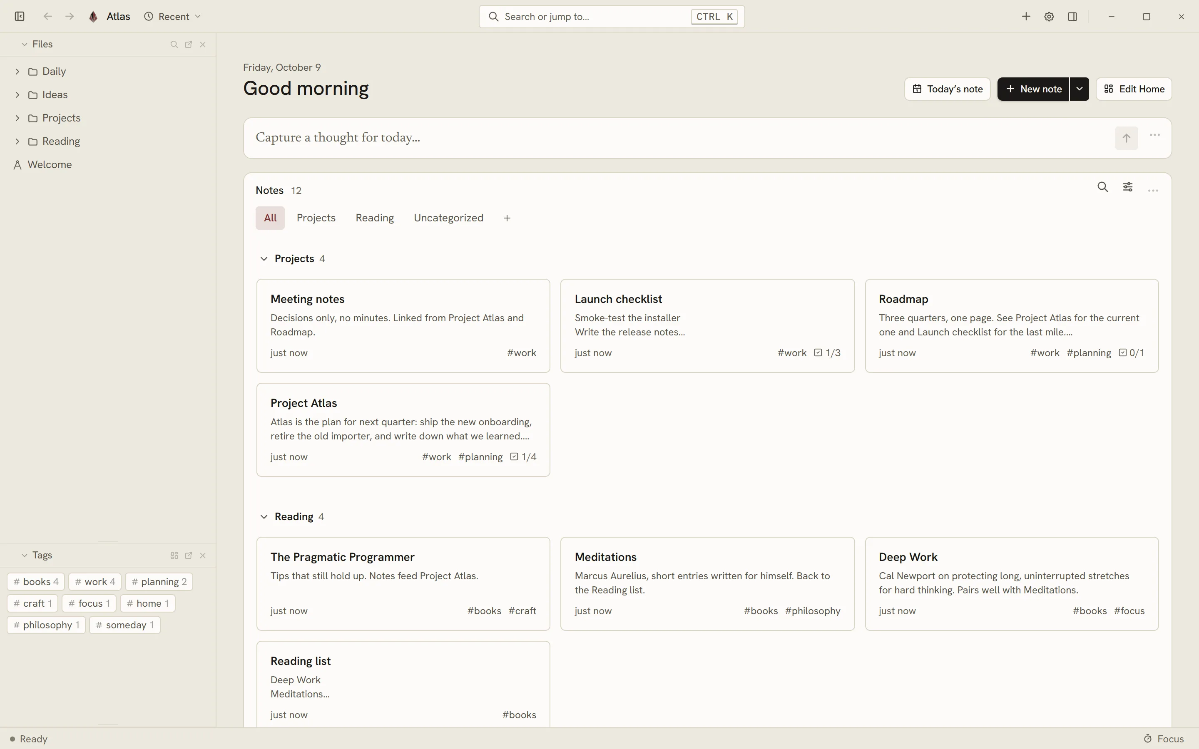Expand the Reading folder in sidebar
The height and width of the screenshot is (749, 1199).
tap(17, 141)
